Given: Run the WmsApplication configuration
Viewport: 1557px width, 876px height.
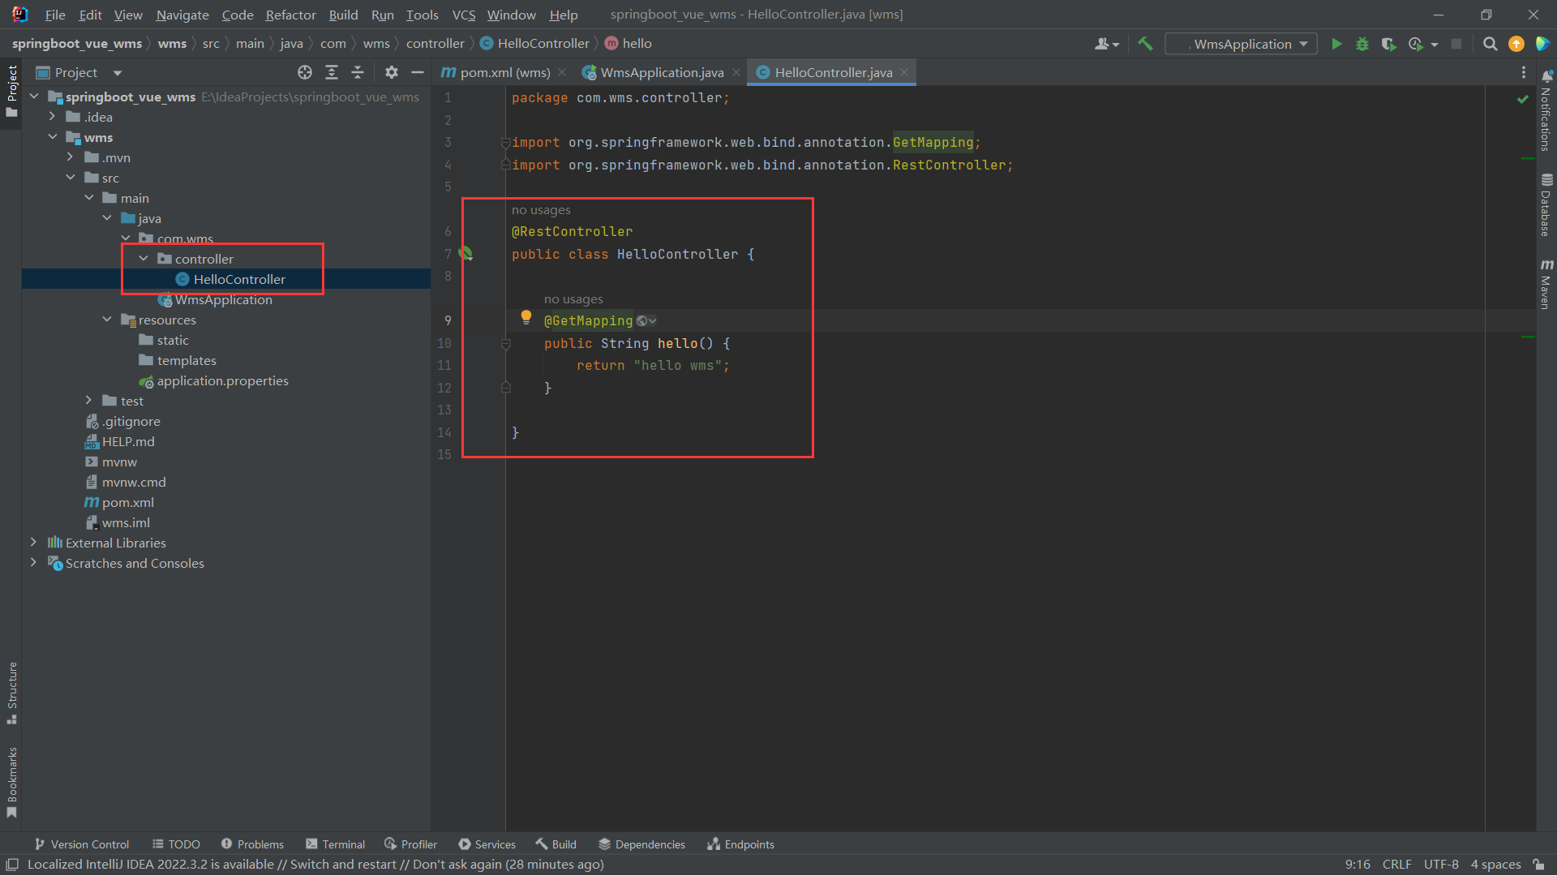Looking at the screenshot, I should [1337, 44].
